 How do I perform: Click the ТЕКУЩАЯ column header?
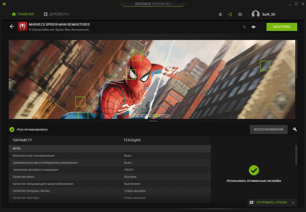(x=132, y=140)
